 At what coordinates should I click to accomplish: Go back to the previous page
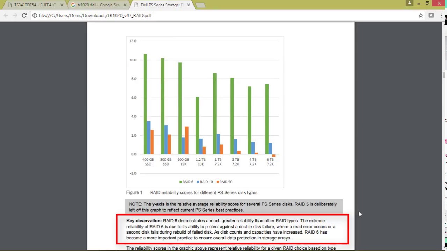tap(6, 15)
